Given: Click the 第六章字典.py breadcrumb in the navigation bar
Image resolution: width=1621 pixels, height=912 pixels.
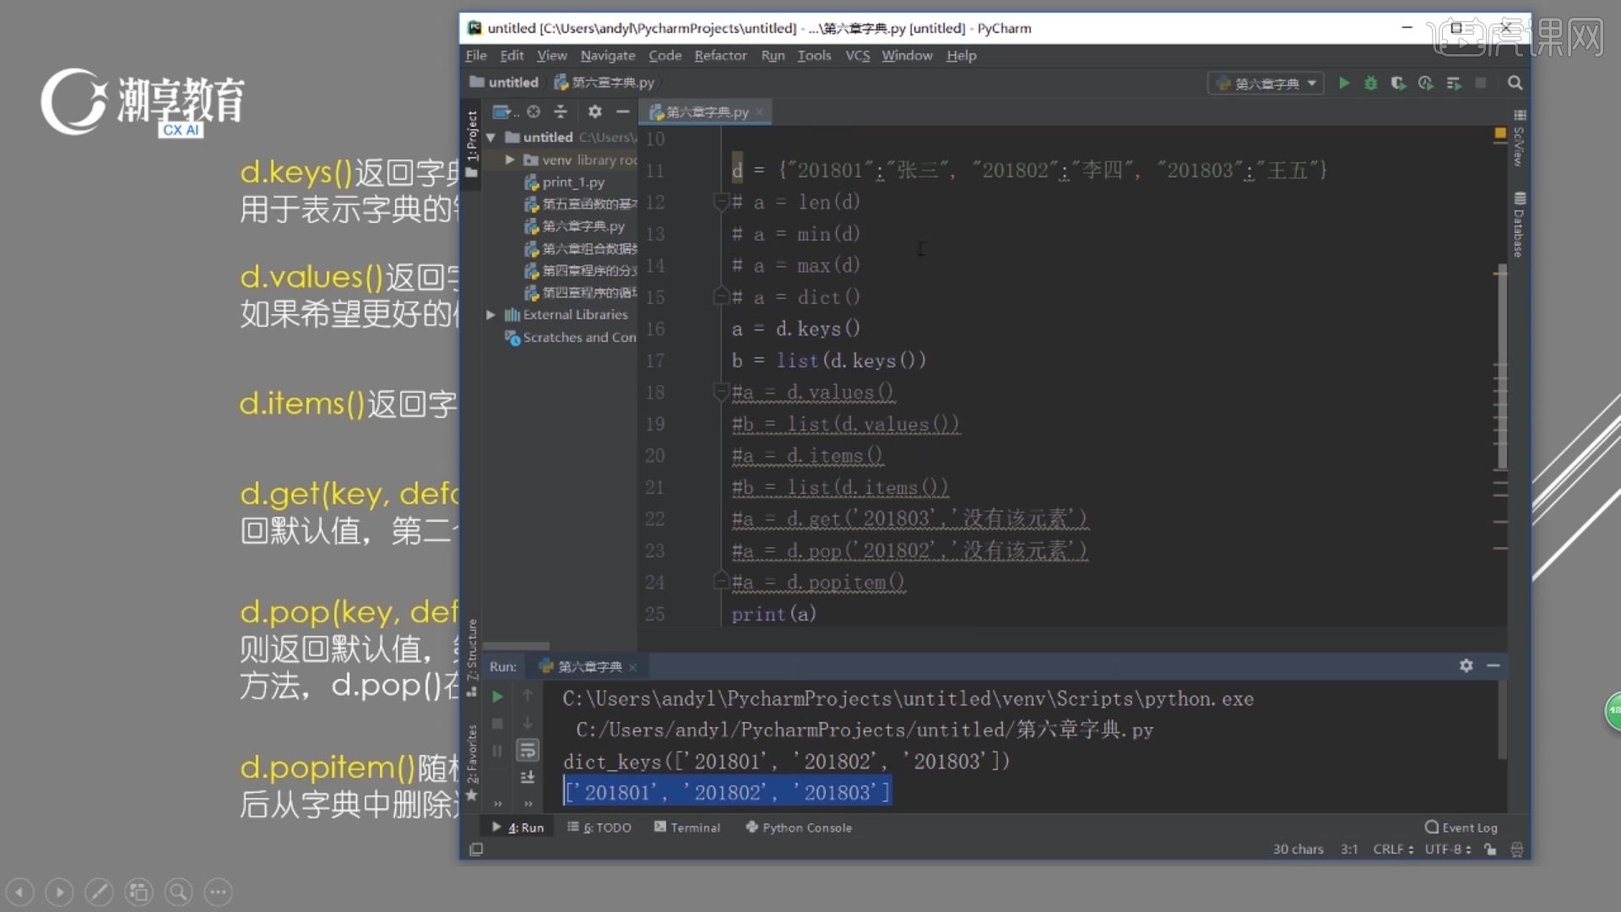Looking at the screenshot, I should pos(604,82).
